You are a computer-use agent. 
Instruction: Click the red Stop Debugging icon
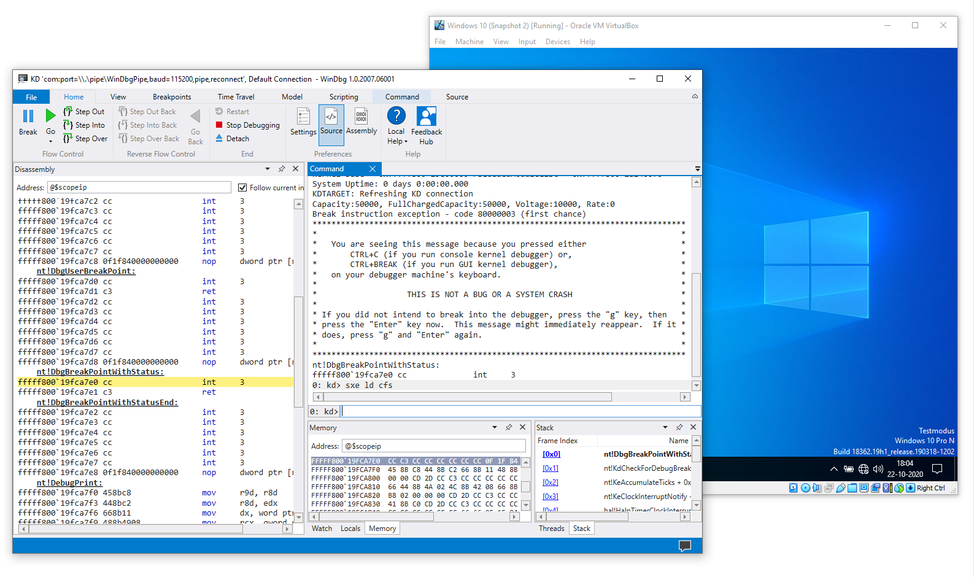pos(219,125)
